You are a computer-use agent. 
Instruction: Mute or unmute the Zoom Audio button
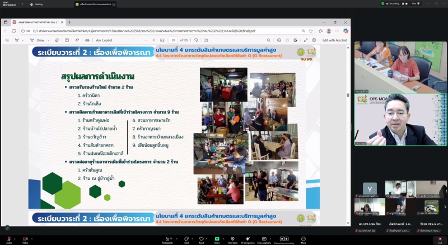point(9,239)
